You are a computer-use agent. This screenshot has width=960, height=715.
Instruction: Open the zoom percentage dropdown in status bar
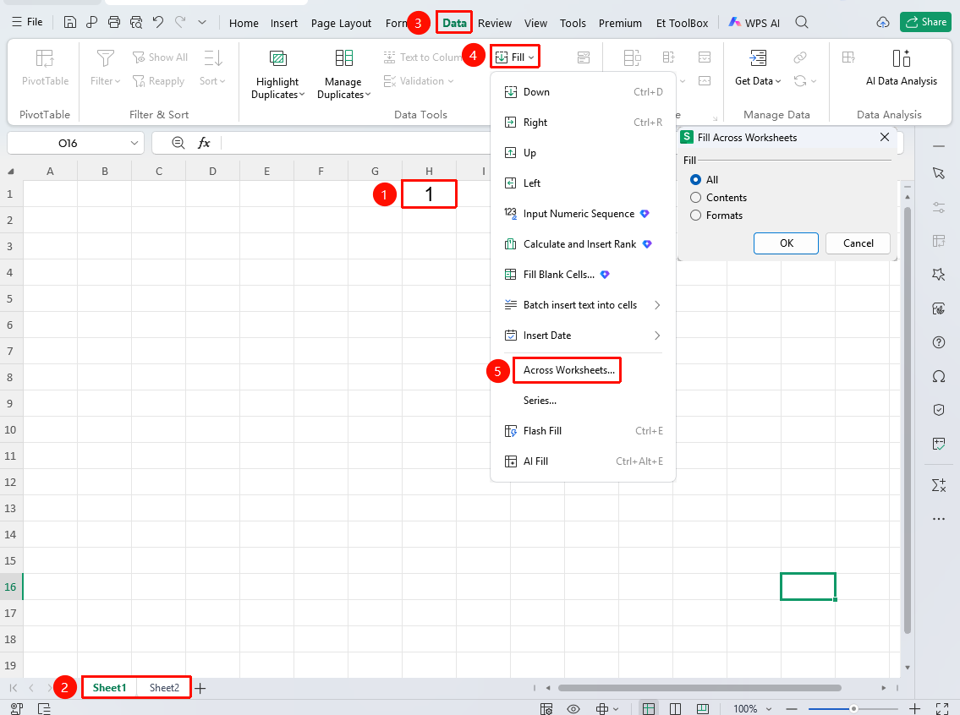[x=768, y=709]
